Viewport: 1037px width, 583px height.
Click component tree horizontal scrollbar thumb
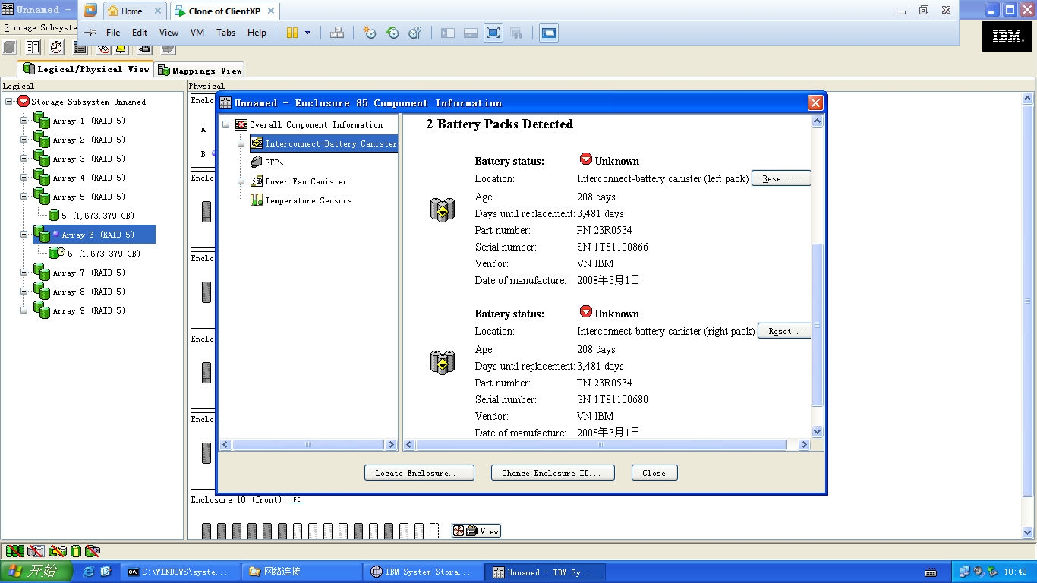(x=308, y=445)
